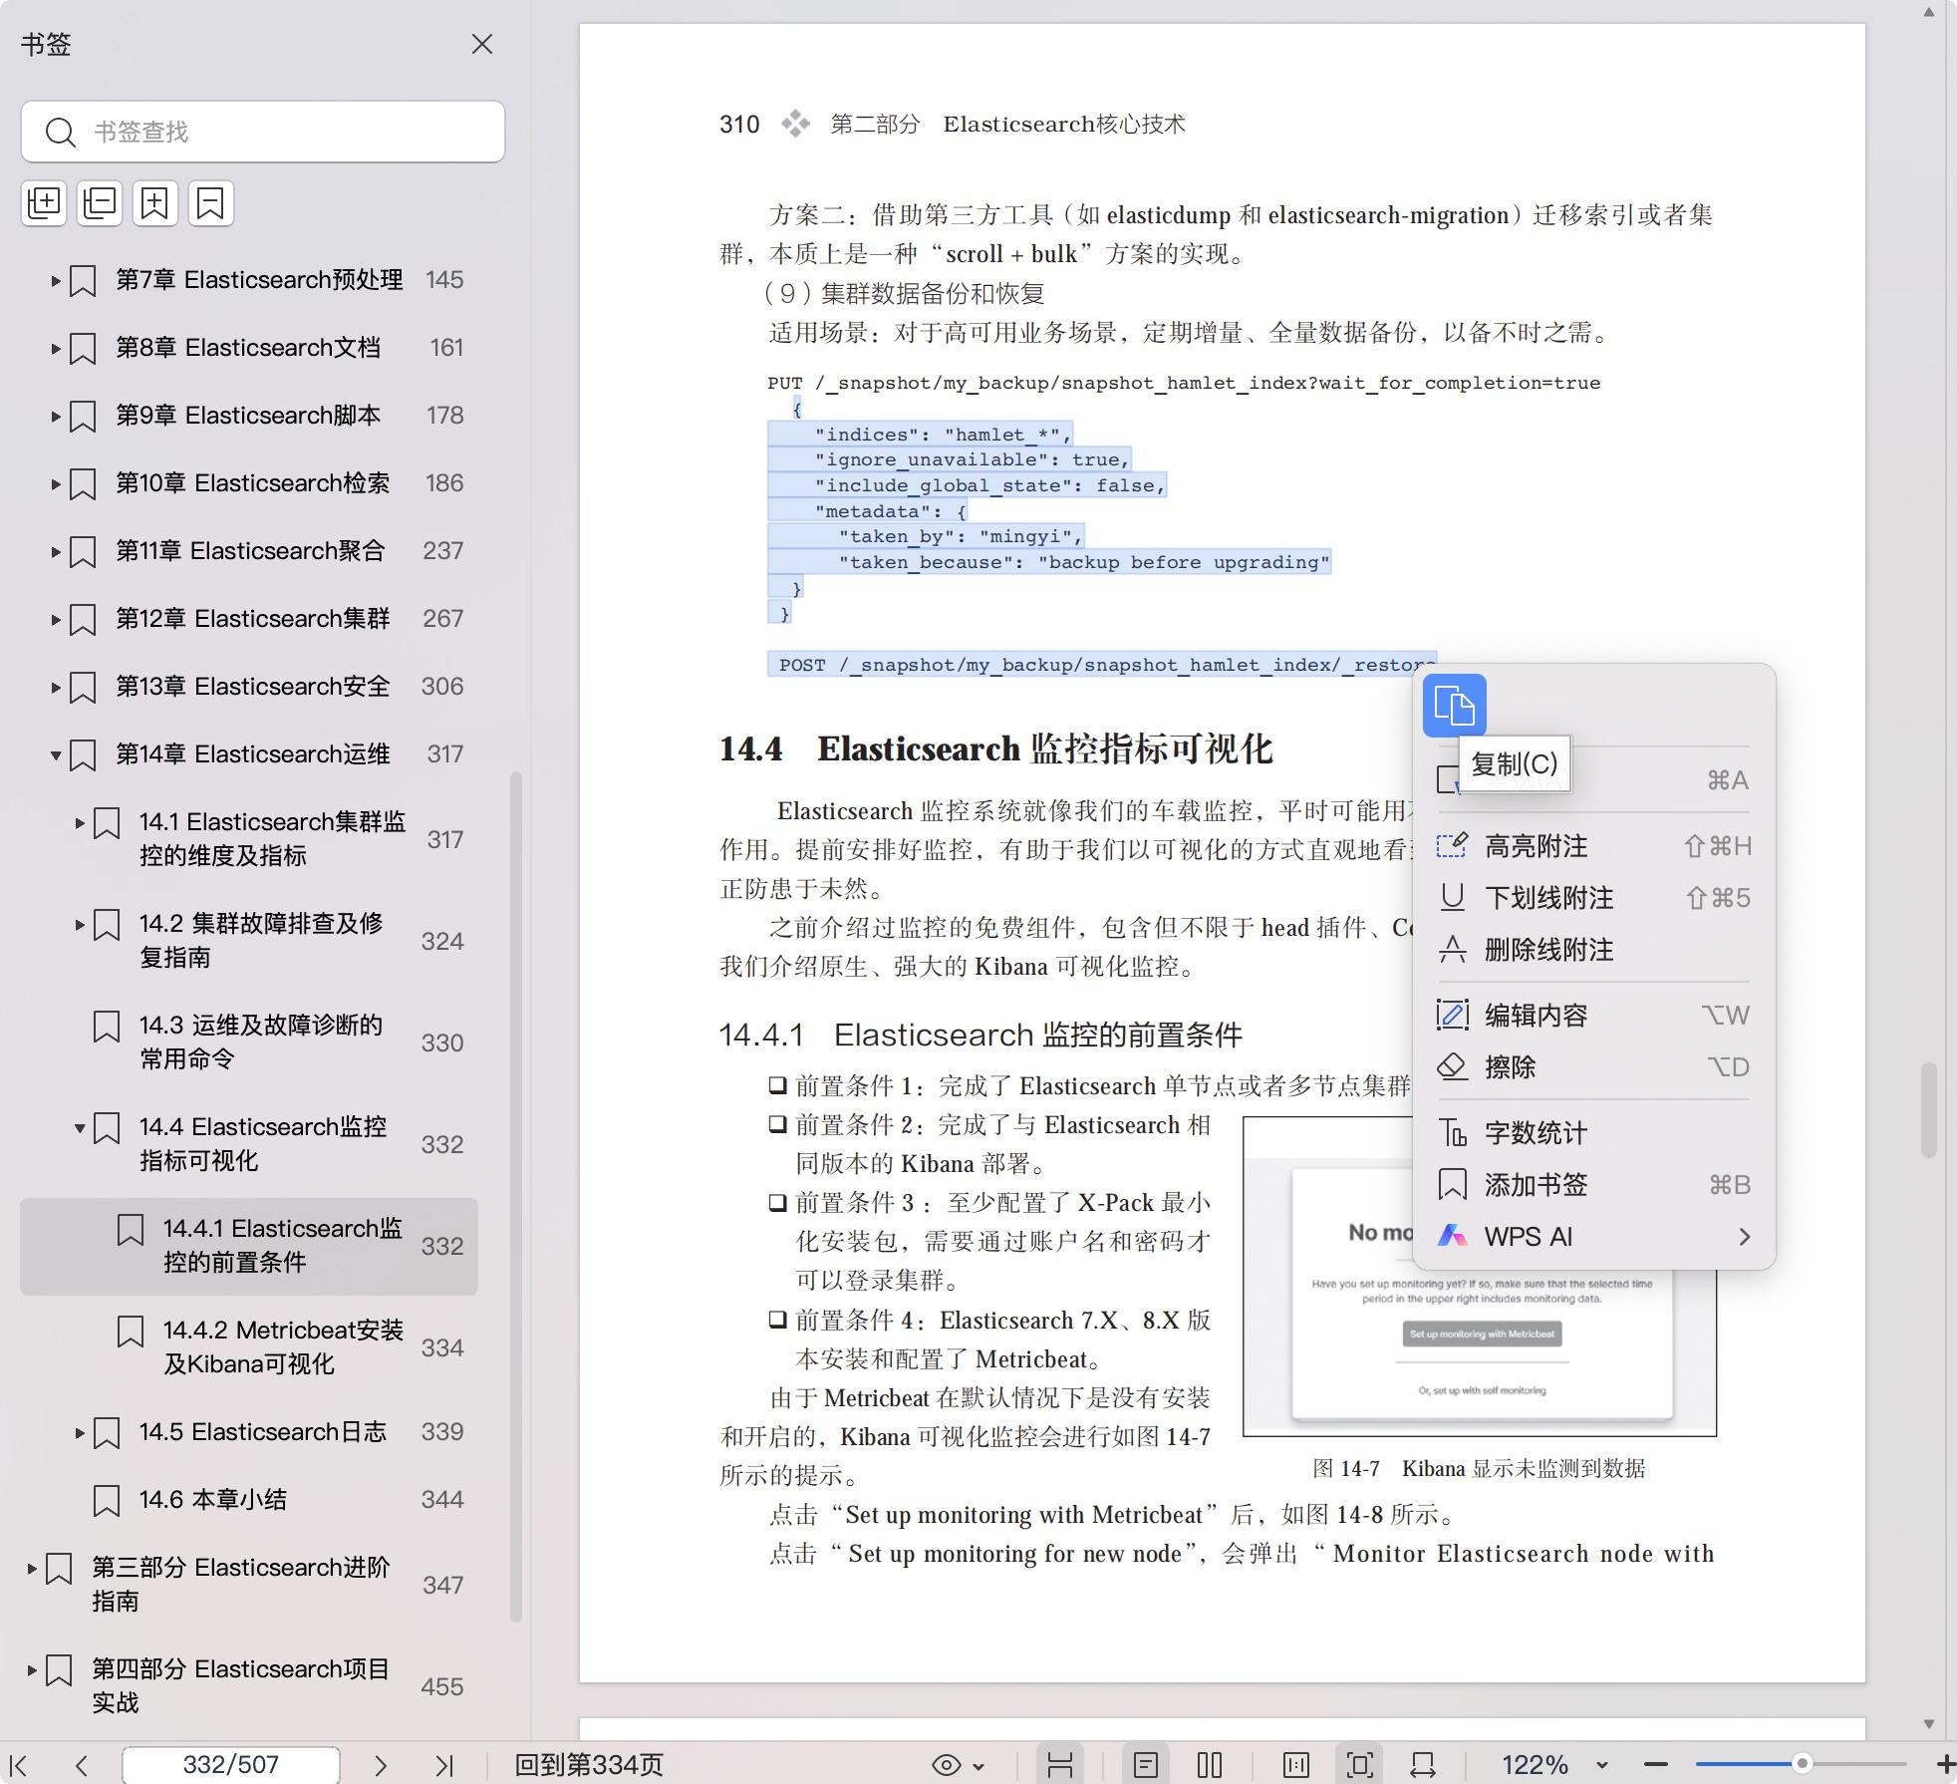Click scroll up arrow of document
Image resolution: width=1957 pixels, height=1784 pixels.
click(x=1929, y=12)
